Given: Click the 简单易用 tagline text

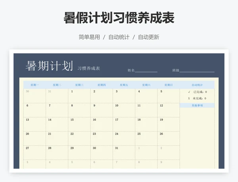Looking at the screenshot, I should pyautogui.click(x=89, y=37).
